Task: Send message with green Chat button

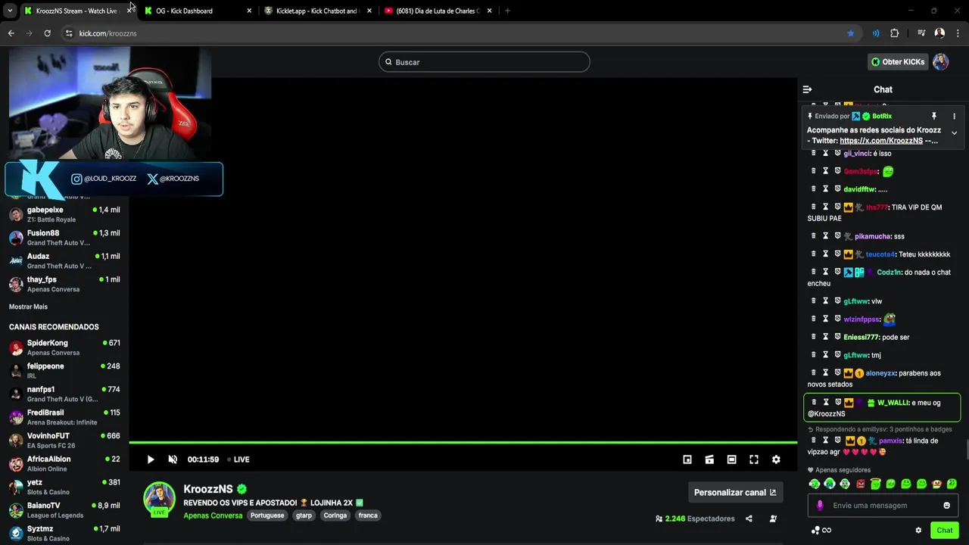Action: [944, 530]
